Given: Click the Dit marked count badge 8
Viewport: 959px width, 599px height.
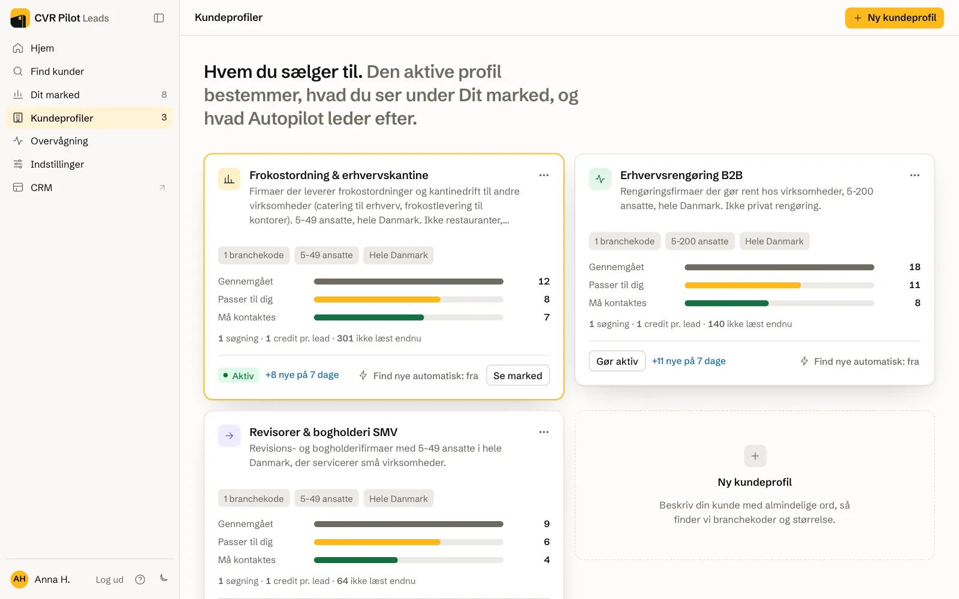Looking at the screenshot, I should [164, 95].
